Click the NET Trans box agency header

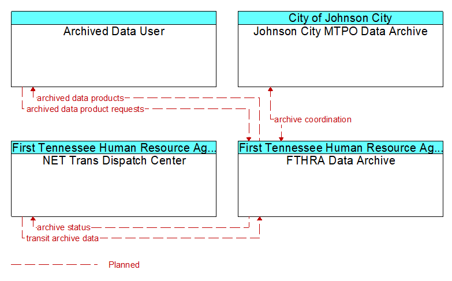point(114,148)
